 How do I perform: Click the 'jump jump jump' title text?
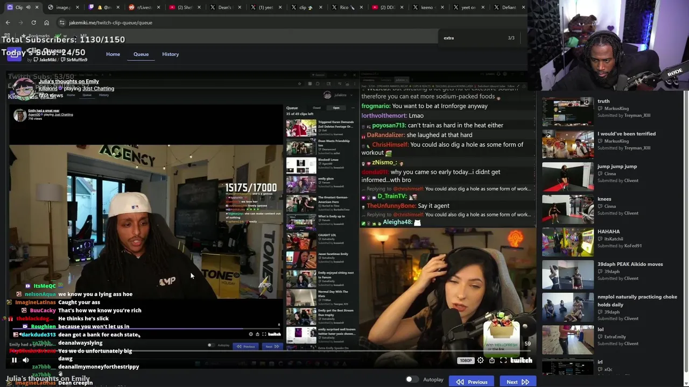617,167
